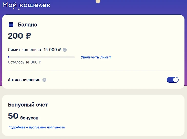Image resolution: width=187 pixels, height=139 pixels.
Task: Open Подробнее о программе лояльности link
Action: (x=37, y=127)
